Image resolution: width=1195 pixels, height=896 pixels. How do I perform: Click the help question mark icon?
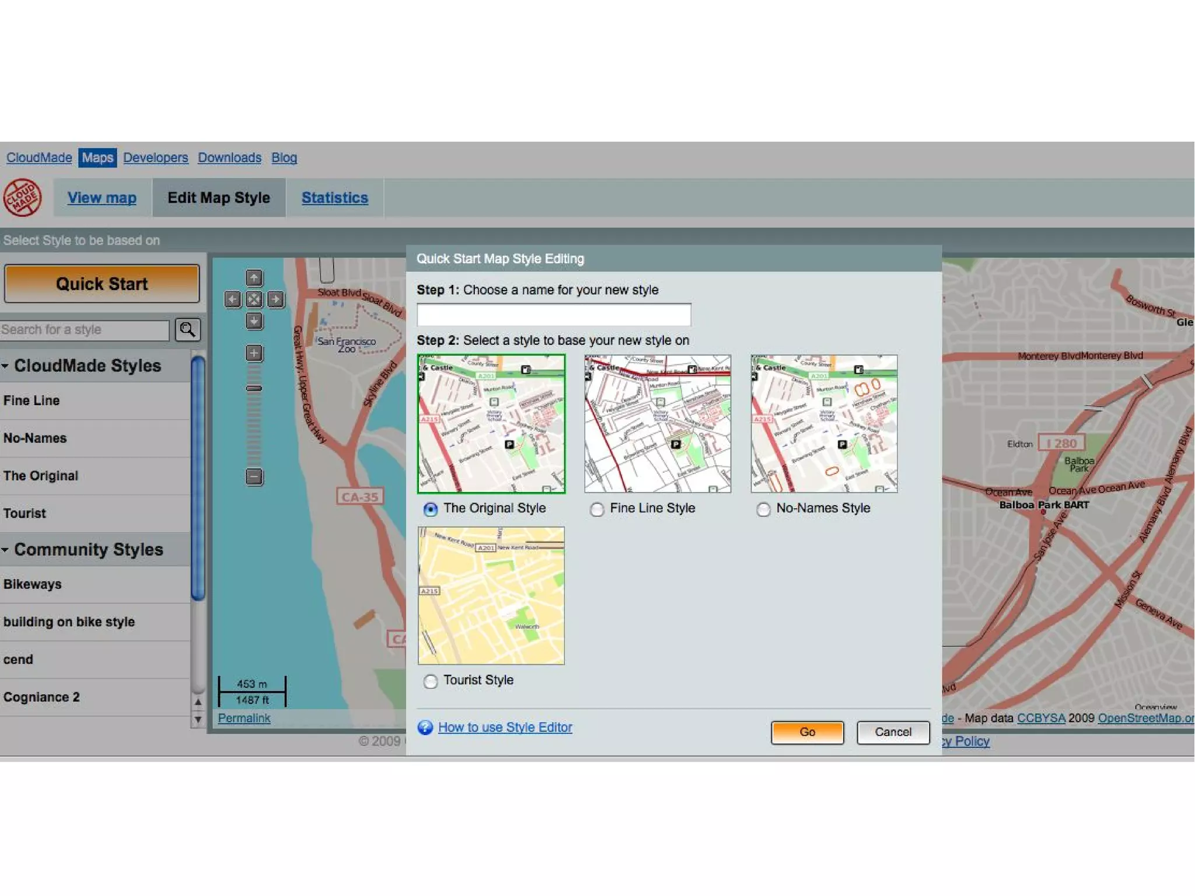[425, 727]
